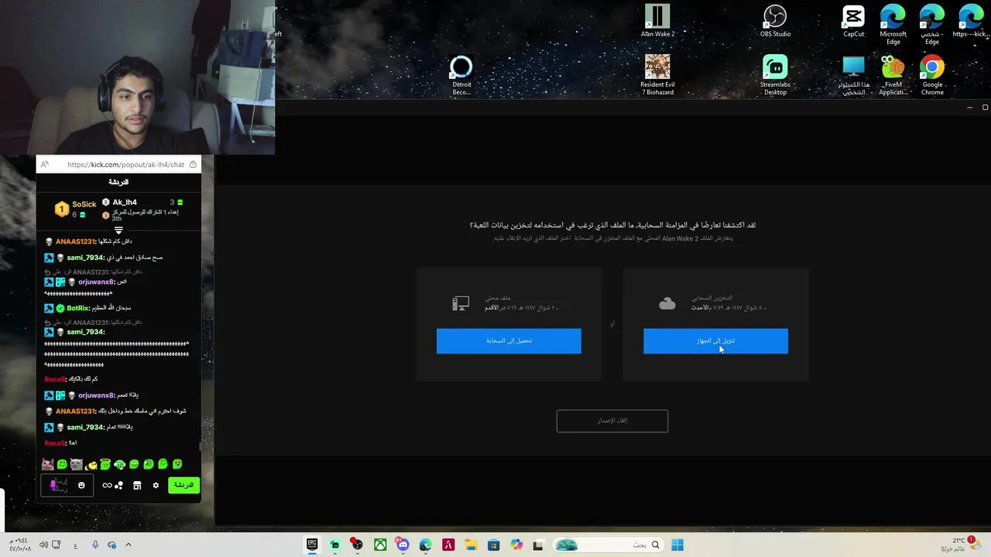Click username SoSick in the leaderboard
The width and height of the screenshot is (991, 557).
pos(84,204)
